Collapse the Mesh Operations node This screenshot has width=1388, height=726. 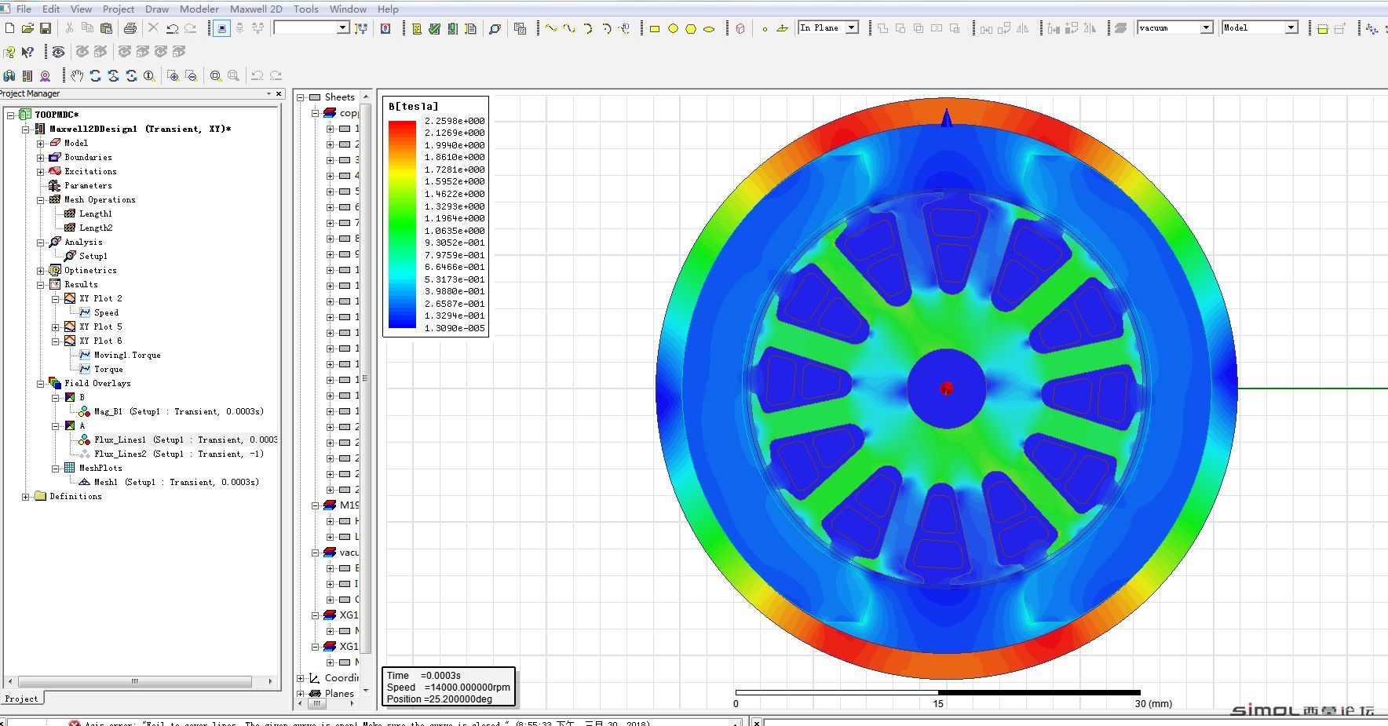point(41,199)
